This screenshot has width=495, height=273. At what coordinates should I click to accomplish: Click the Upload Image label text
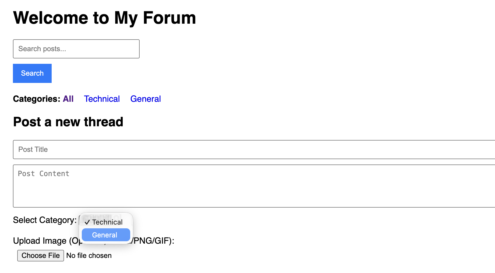point(40,241)
